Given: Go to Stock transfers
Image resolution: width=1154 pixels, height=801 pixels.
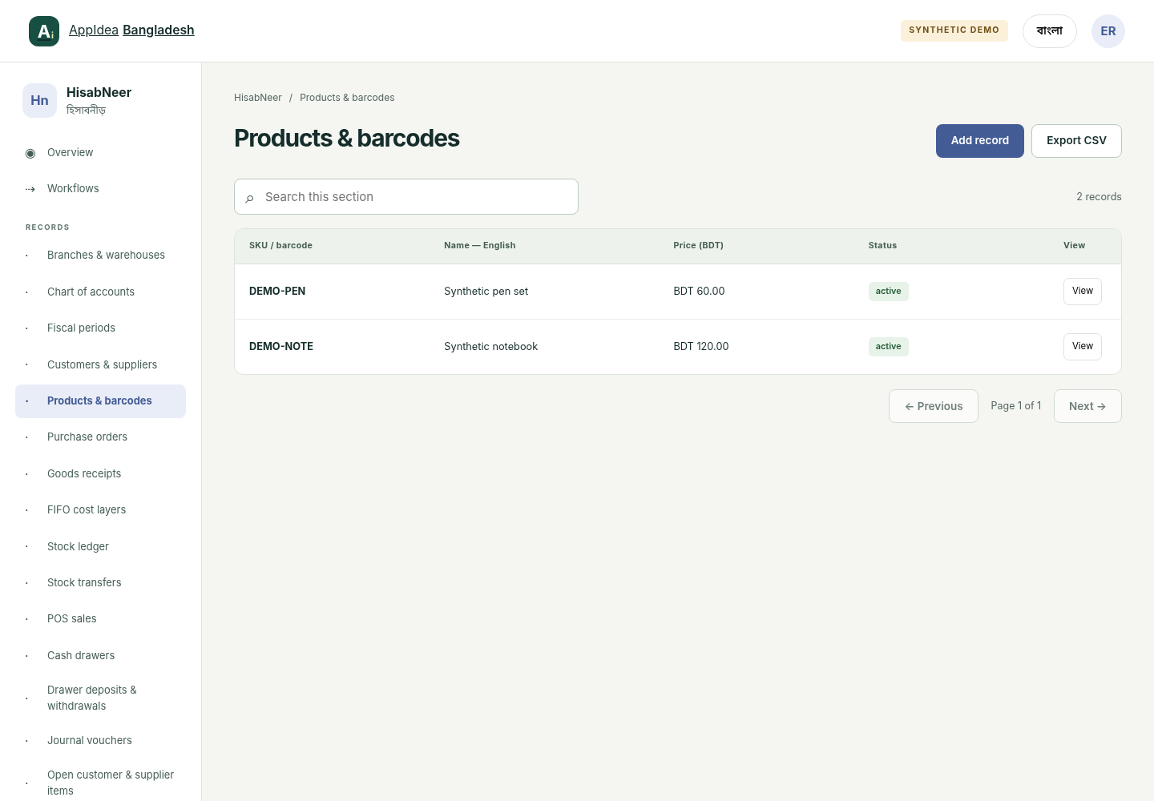Looking at the screenshot, I should pyautogui.click(x=100, y=583).
